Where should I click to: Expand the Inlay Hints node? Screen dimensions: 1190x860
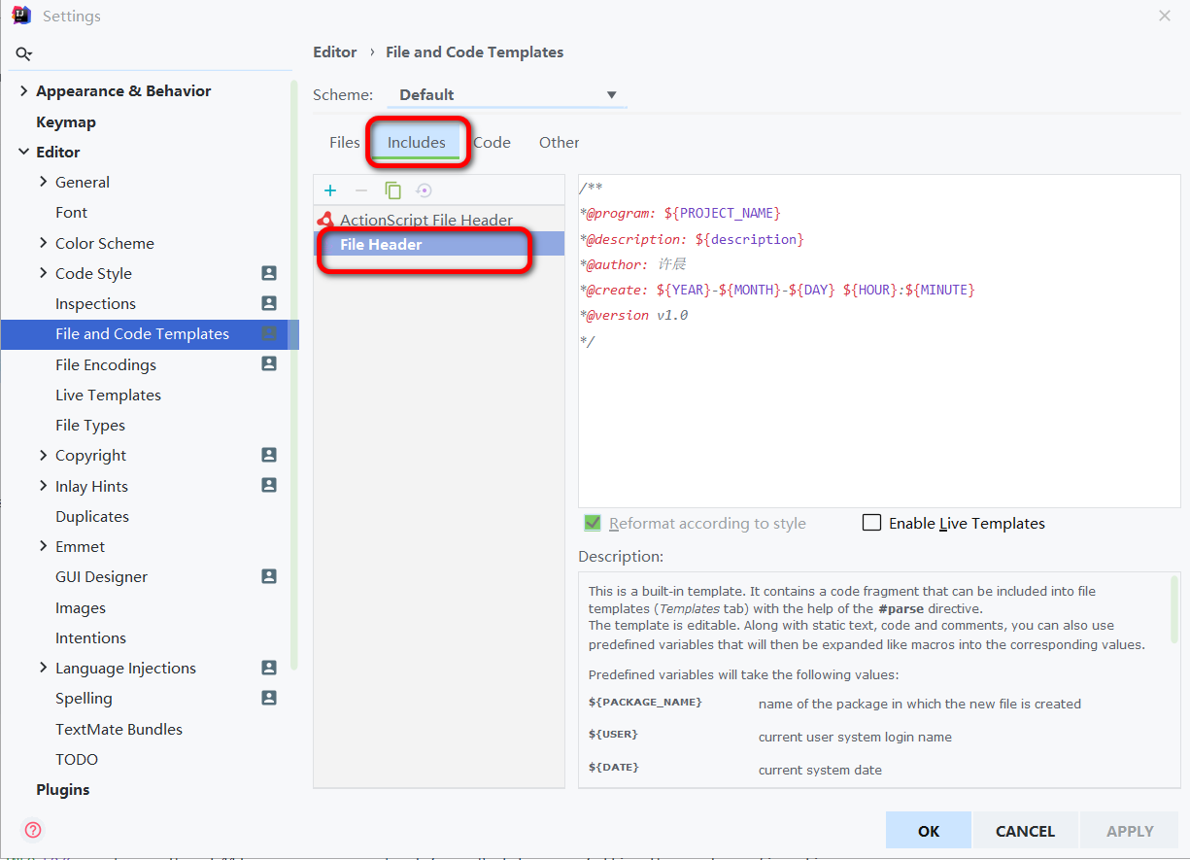coord(43,485)
